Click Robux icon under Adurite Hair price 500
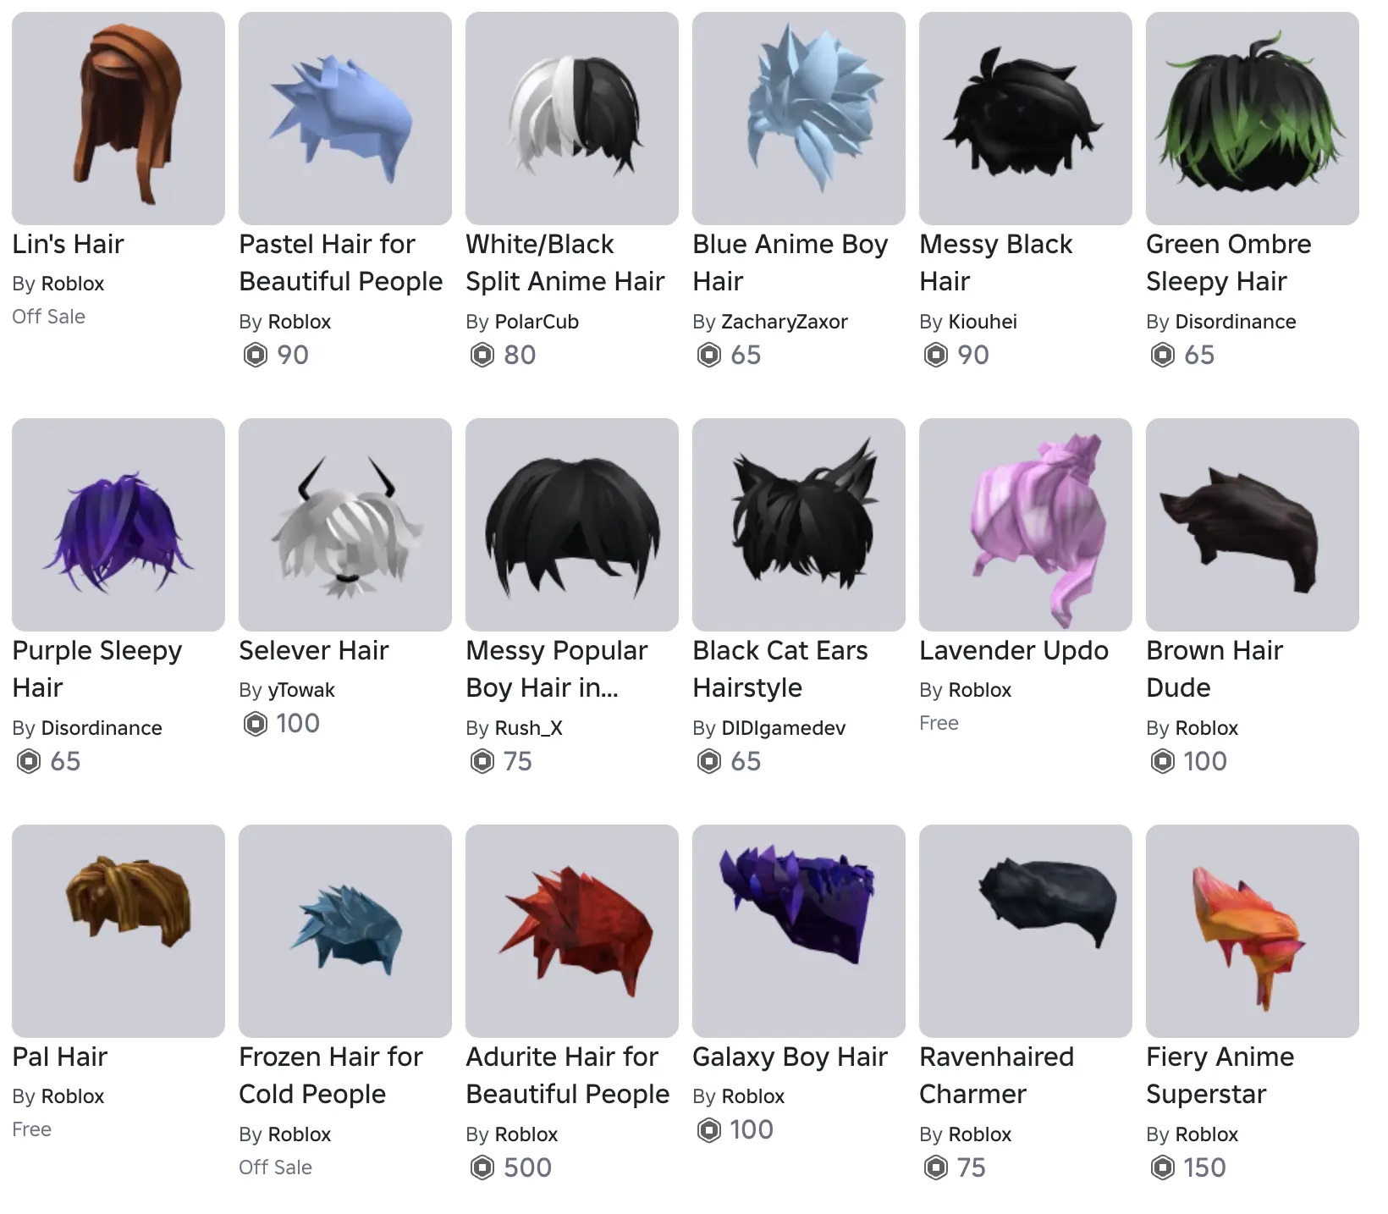 [x=482, y=1167]
